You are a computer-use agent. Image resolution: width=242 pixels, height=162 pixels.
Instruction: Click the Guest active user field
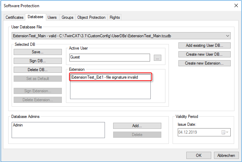tap(110, 57)
